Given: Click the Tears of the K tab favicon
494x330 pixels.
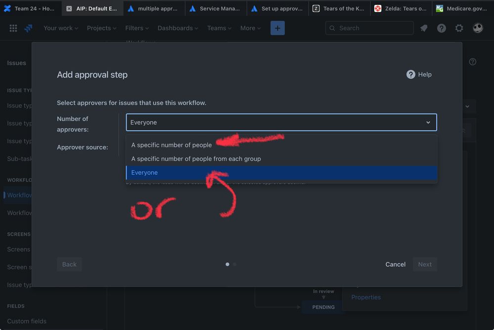Looking at the screenshot, I should pyautogui.click(x=316, y=8).
